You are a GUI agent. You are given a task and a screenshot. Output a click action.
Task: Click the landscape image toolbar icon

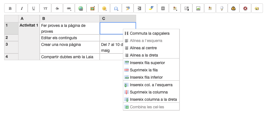198,8
